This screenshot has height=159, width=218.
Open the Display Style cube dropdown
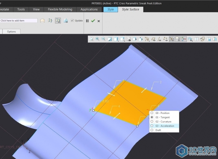coord(116,39)
